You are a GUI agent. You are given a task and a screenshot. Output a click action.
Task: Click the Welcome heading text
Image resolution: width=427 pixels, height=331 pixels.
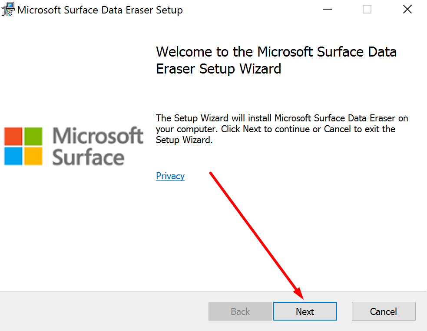(x=276, y=60)
